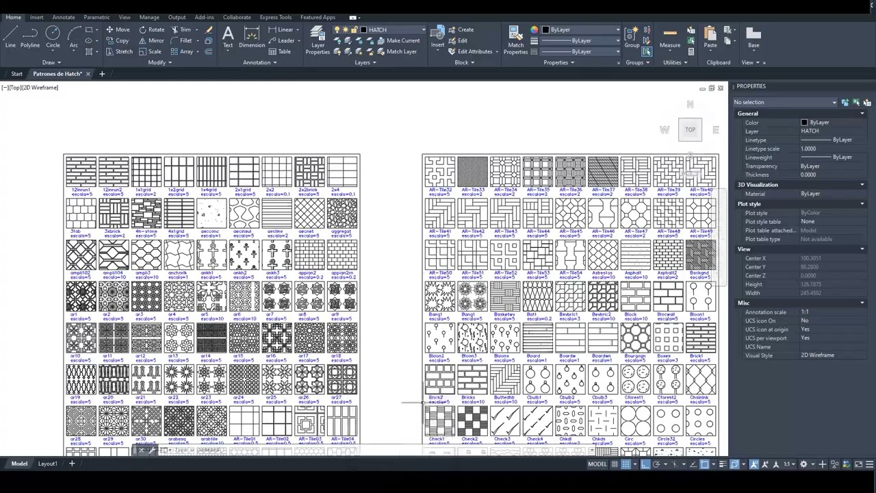Switch to the Insert ribbon tab
The height and width of the screenshot is (493, 876).
[x=36, y=17]
